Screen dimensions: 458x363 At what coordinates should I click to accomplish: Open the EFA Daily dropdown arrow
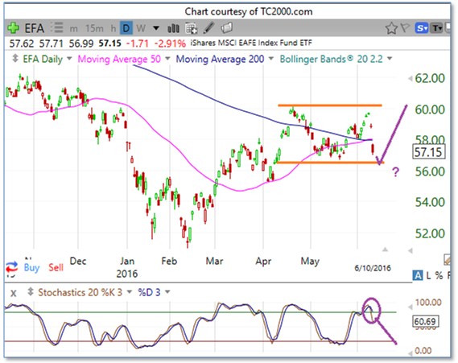[69, 59]
